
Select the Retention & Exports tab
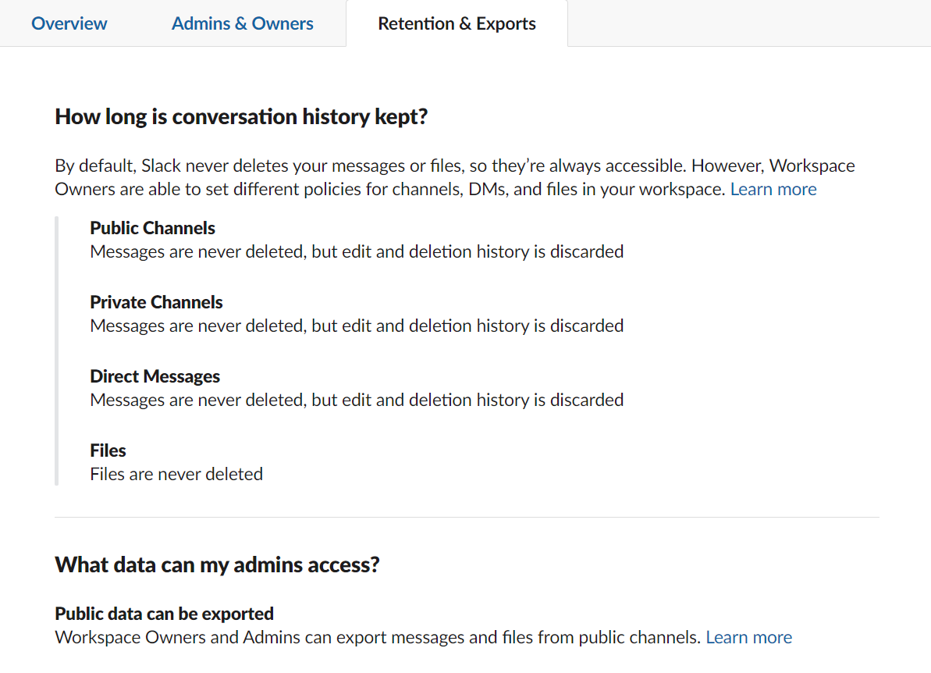pyautogui.click(x=457, y=23)
